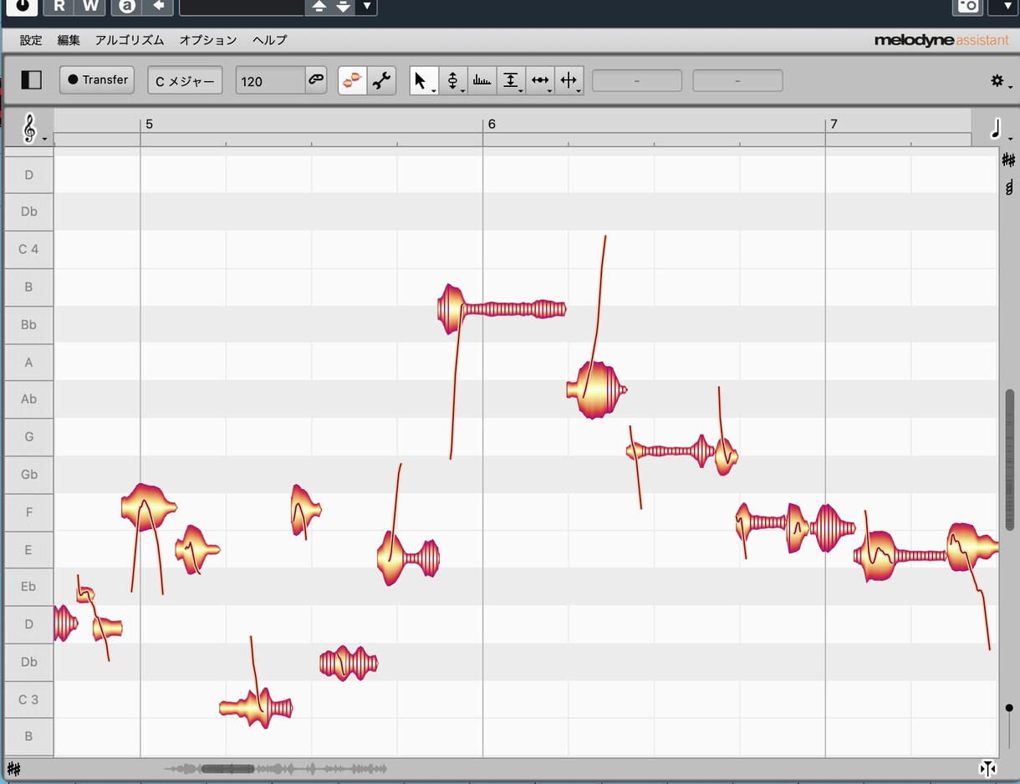This screenshot has width=1020, height=784.
Task: Open the アルゴリズム menu
Action: click(130, 40)
